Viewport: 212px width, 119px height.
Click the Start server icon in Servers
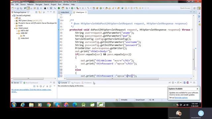point(40,86)
